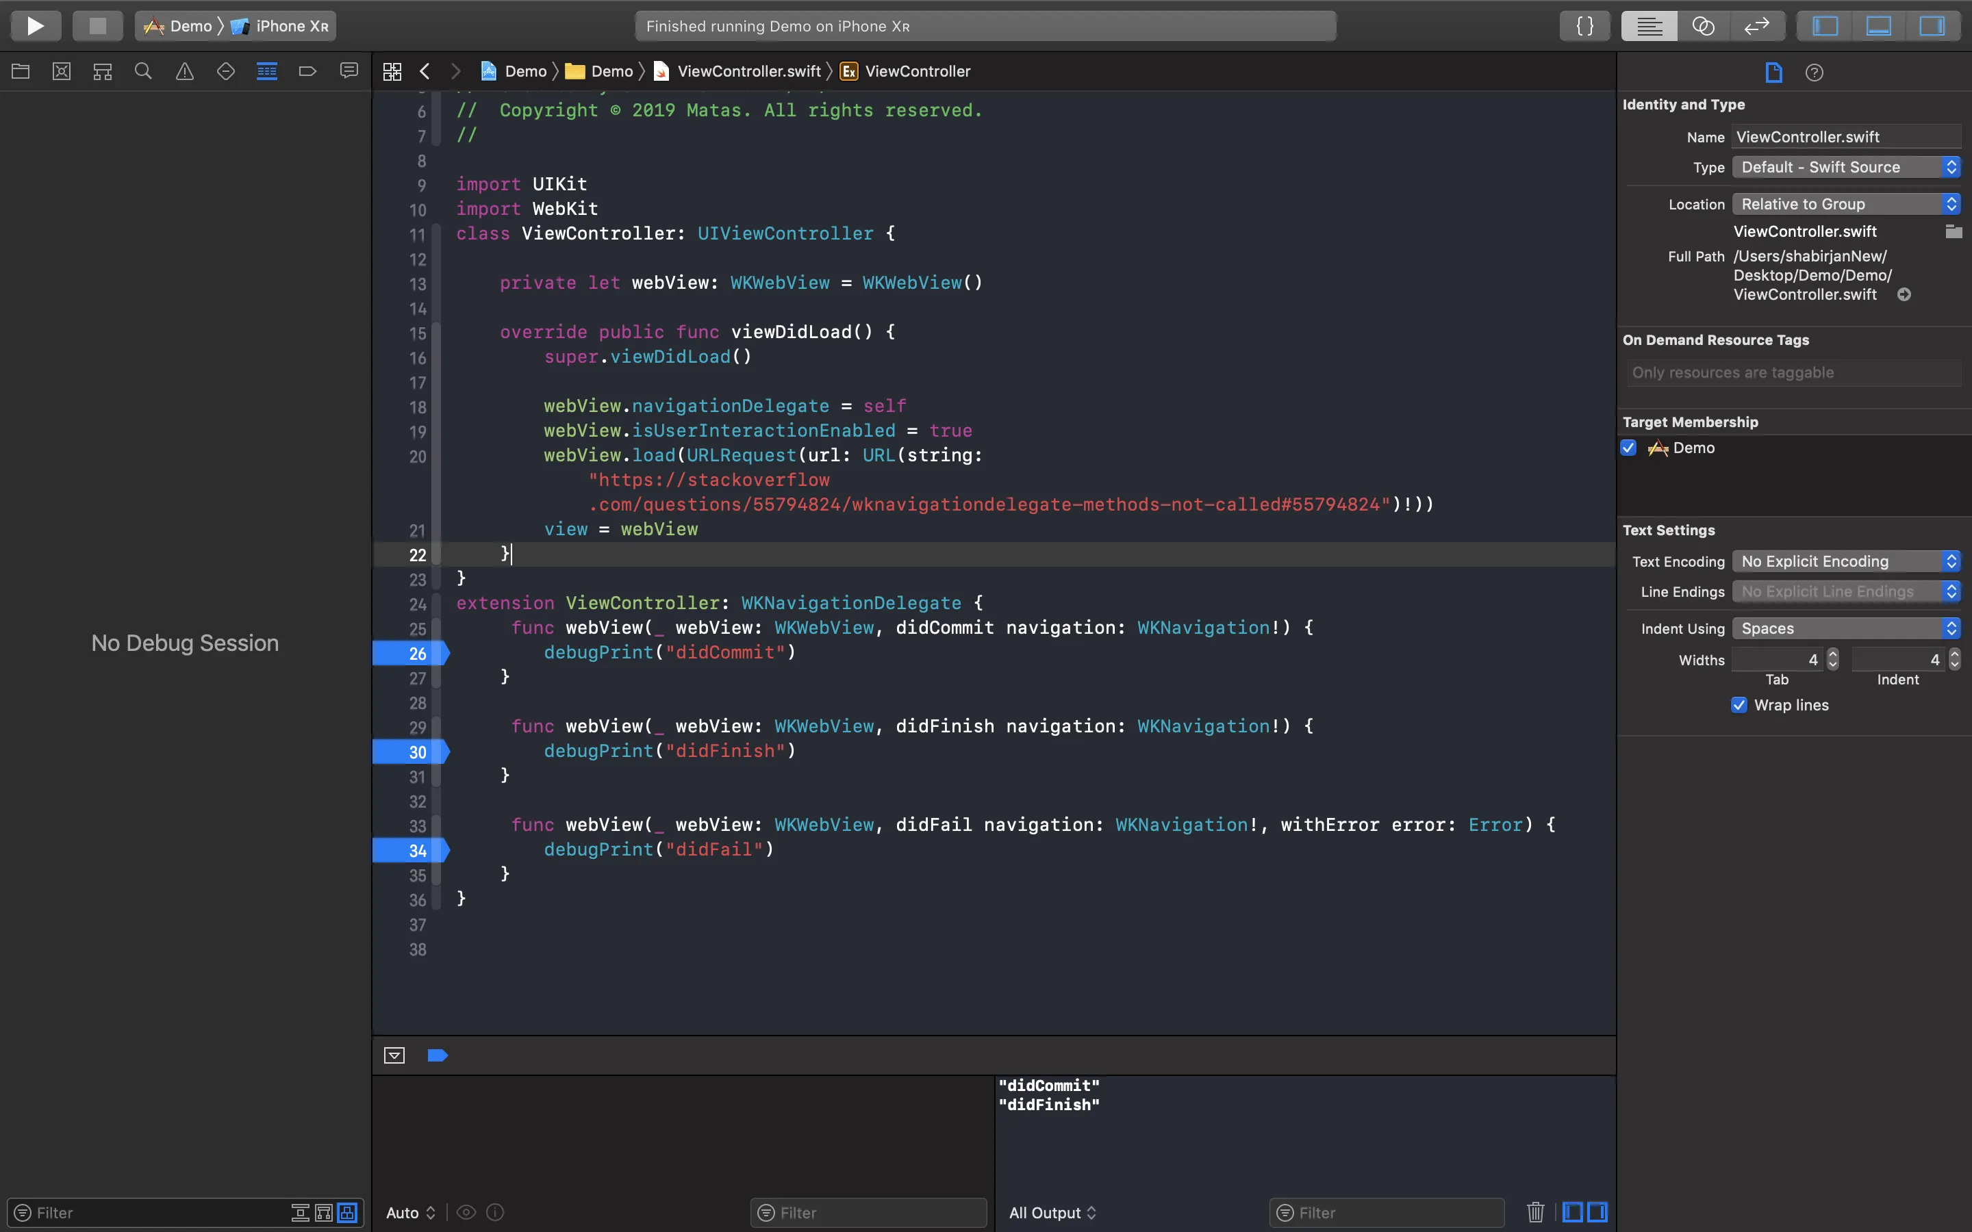Open the Issue navigator warning icon
This screenshot has height=1232, width=1972.
click(x=185, y=72)
